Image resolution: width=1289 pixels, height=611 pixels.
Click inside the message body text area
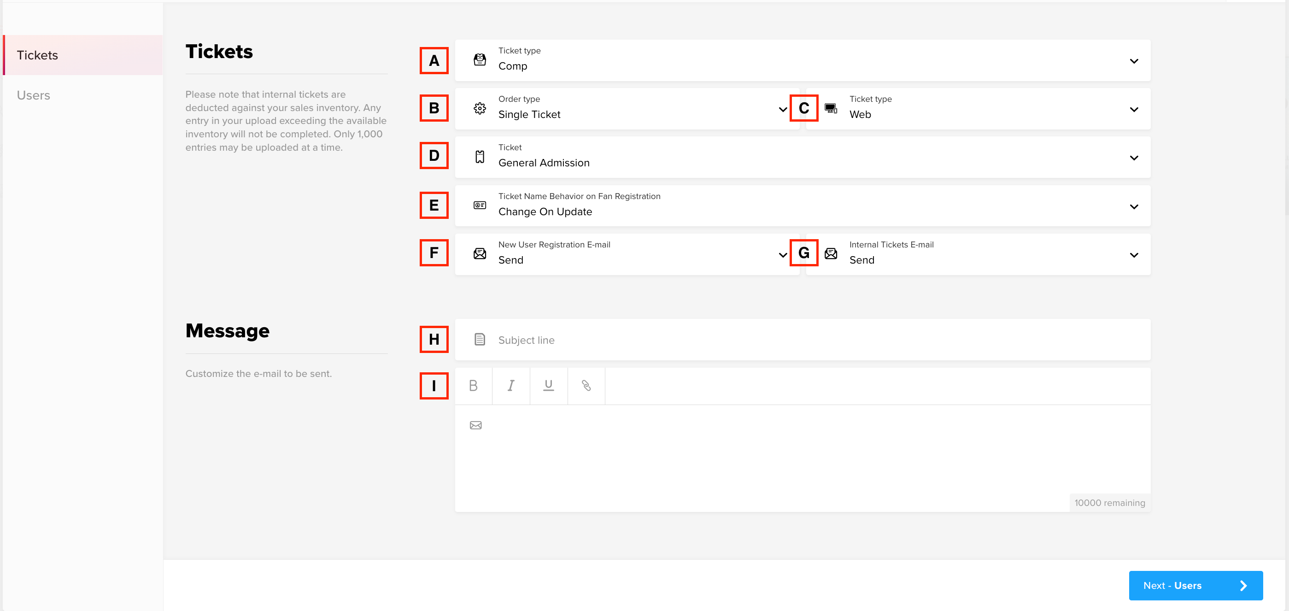(x=803, y=458)
